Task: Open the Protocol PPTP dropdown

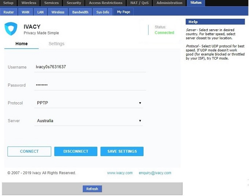Action: pyautogui.click(x=89, y=103)
